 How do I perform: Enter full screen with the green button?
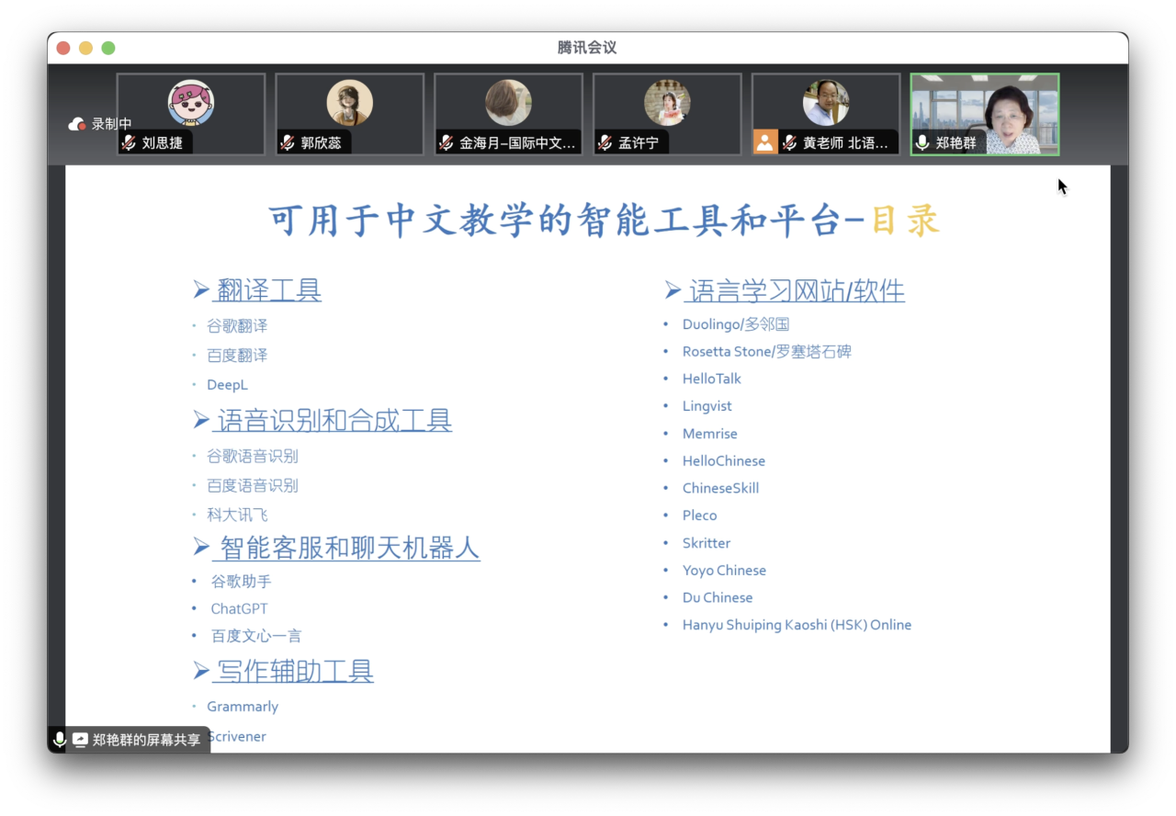click(108, 48)
